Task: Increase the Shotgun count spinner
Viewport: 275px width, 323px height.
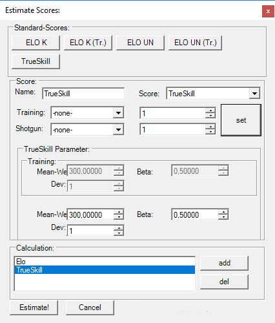Action: pos(210,127)
